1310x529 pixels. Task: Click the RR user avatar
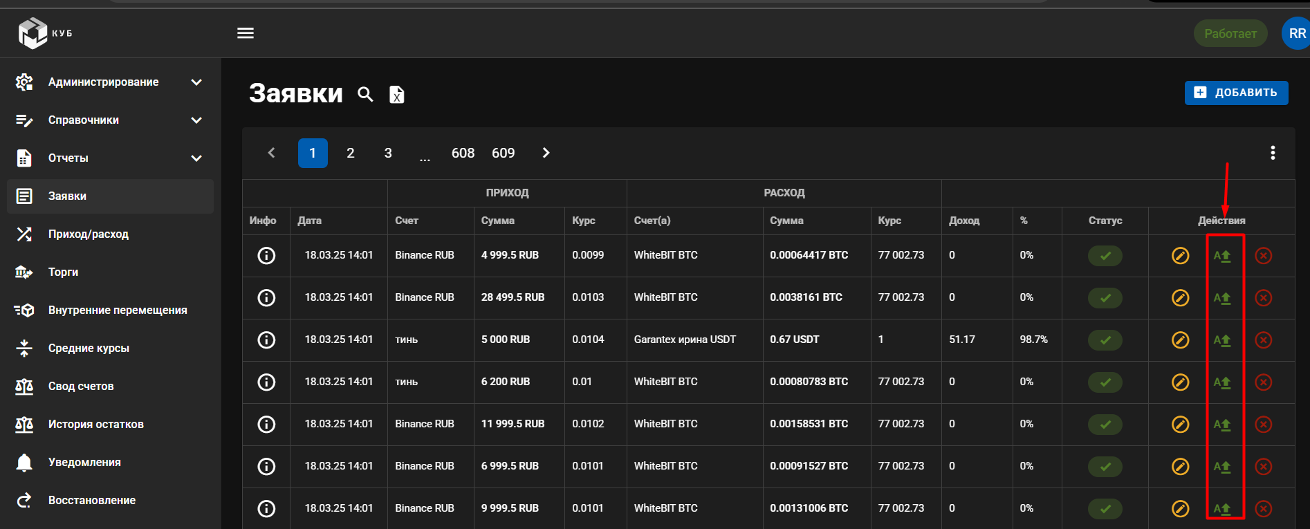1296,33
